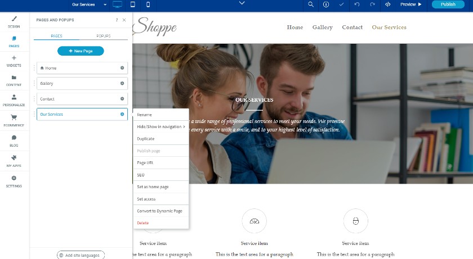Screen dimensions: 473x259
Task: Switch to mobile device view
Action: coord(148,4)
